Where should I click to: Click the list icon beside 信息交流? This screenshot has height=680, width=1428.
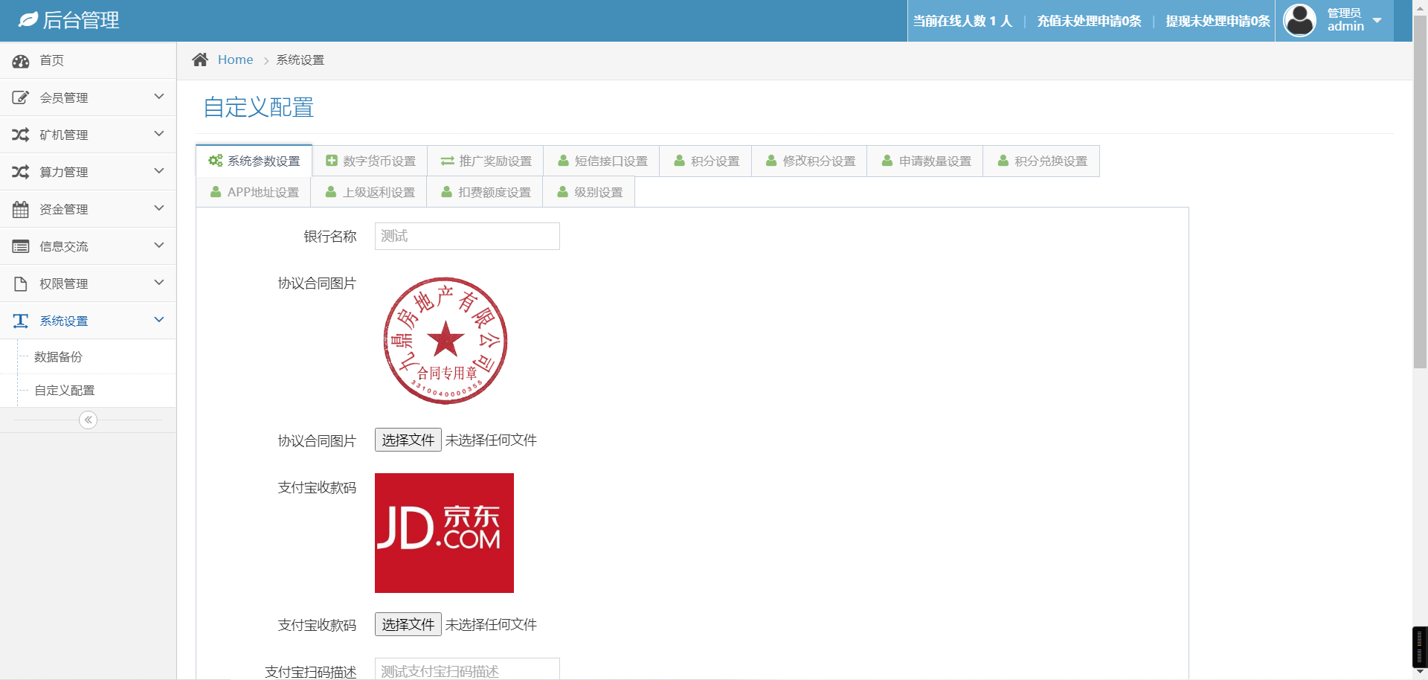click(21, 247)
